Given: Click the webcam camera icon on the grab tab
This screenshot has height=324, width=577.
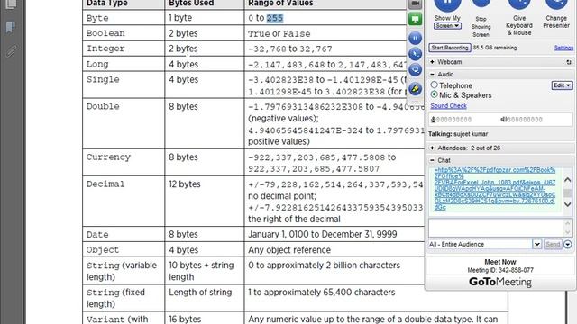Looking at the screenshot, I should click(415, 4).
